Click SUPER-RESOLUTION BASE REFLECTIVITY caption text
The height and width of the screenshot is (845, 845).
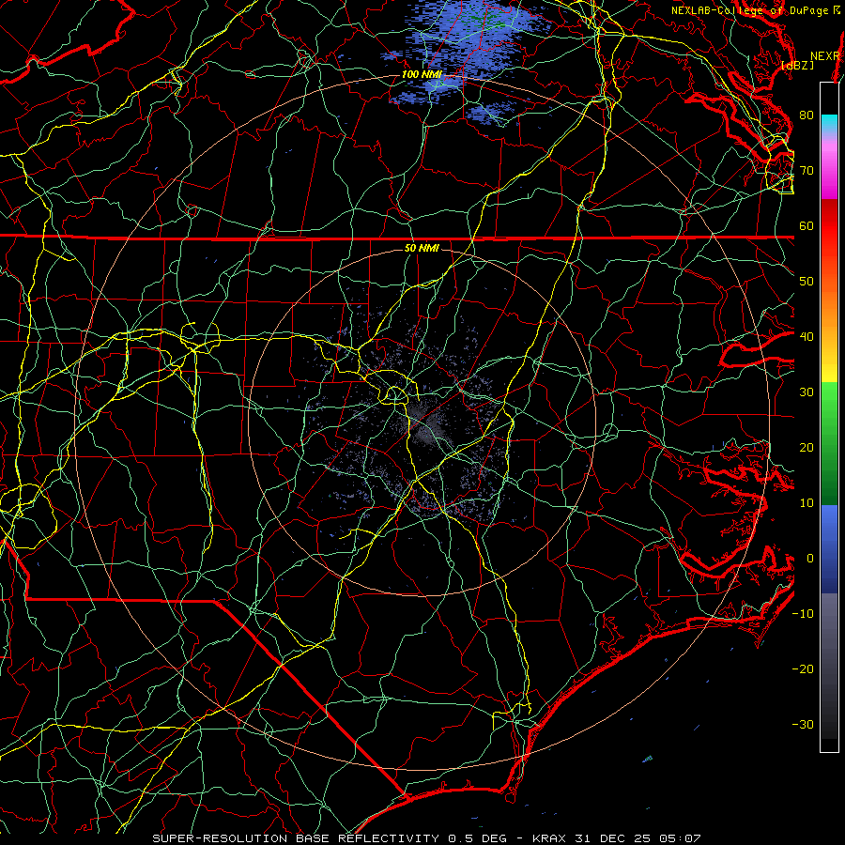point(296,838)
